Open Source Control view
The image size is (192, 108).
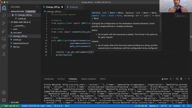(4, 23)
